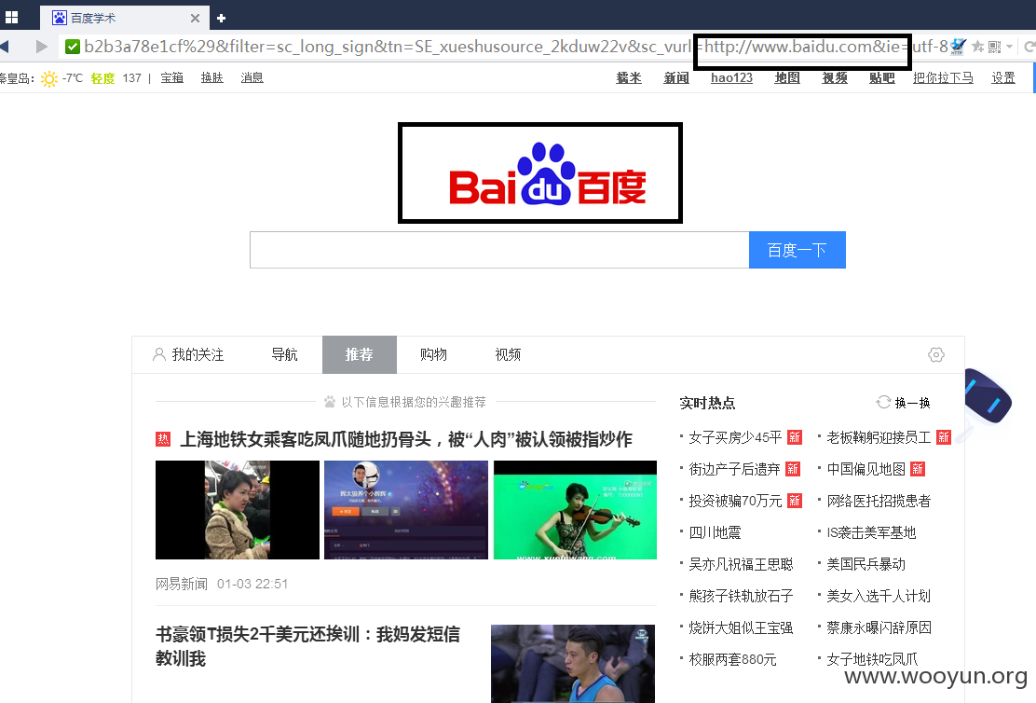The image size is (1036, 703).
Task: Open the 换肤 link
Action: pos(212,78)
